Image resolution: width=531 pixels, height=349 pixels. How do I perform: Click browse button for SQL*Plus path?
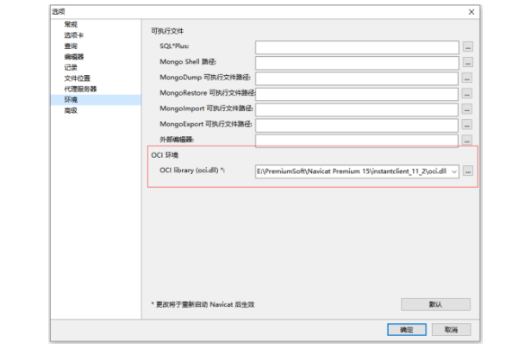pos(468,47)
